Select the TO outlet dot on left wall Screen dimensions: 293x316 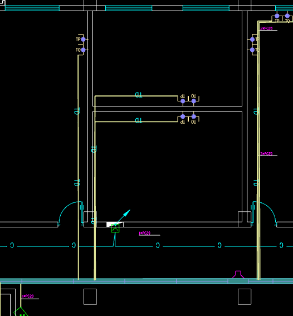click(x=83, y=50)
